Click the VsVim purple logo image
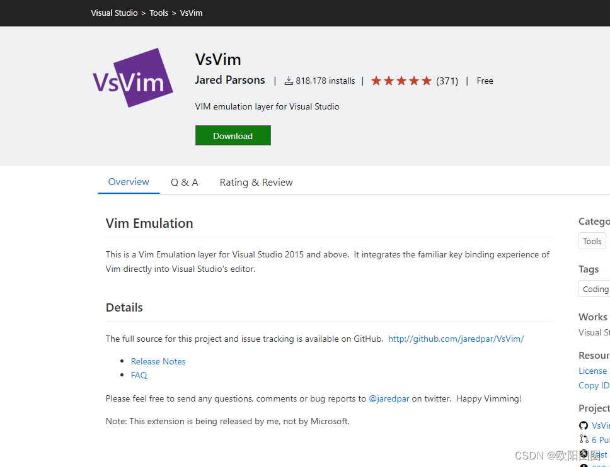The image size is (610, 467). (x=133, y=77)
